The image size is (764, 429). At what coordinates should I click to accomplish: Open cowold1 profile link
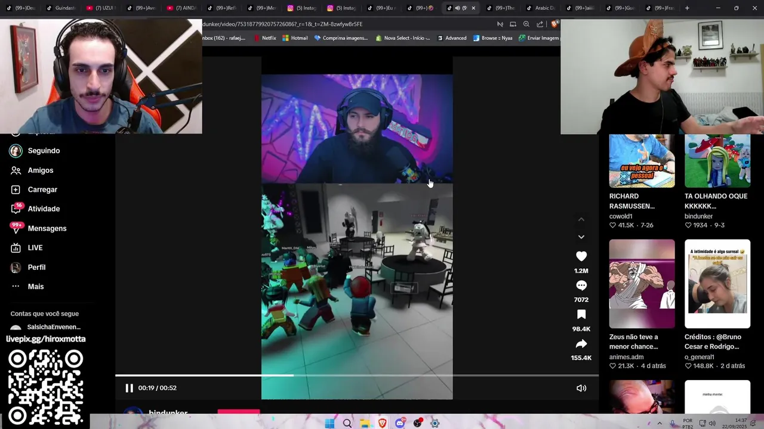(x=621, y=216)
